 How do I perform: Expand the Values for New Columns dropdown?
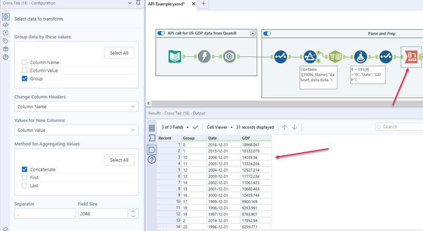76,130
